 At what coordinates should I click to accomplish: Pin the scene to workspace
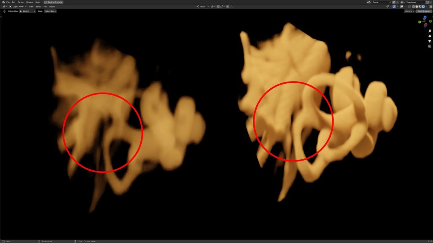[x=390, y=2]
